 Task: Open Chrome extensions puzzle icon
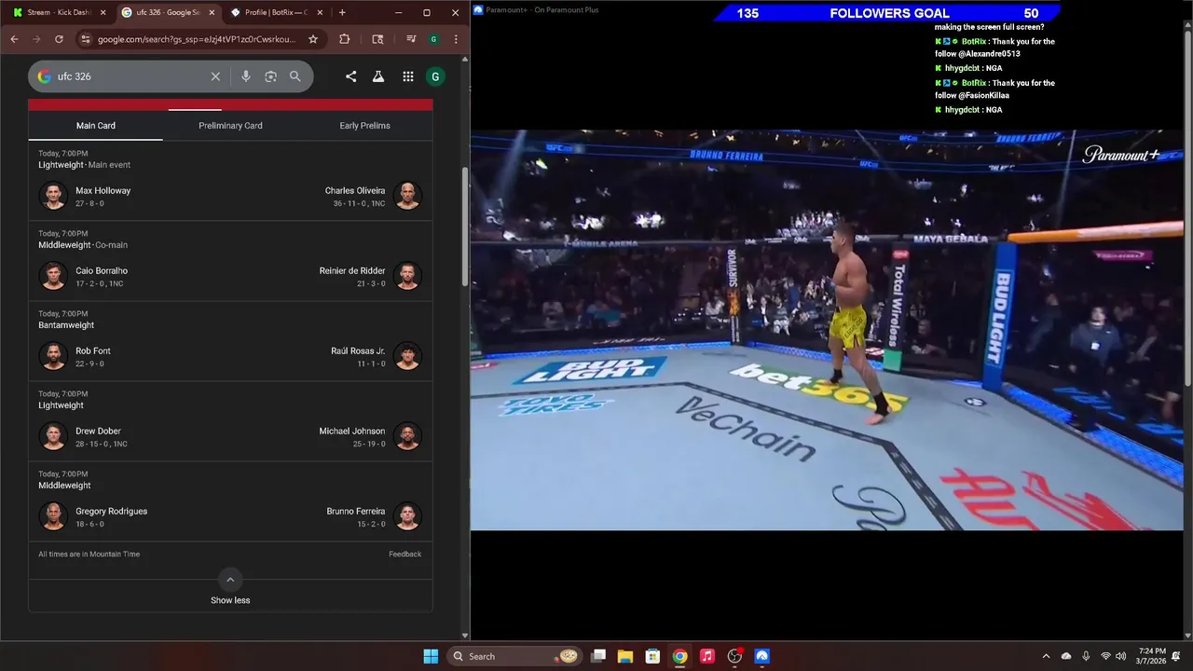click(345, 39)
